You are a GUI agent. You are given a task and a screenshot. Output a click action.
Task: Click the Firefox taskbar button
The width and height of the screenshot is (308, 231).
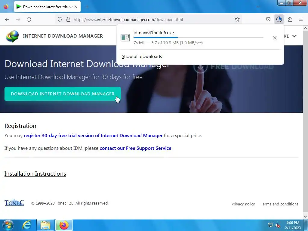[64, 225]
